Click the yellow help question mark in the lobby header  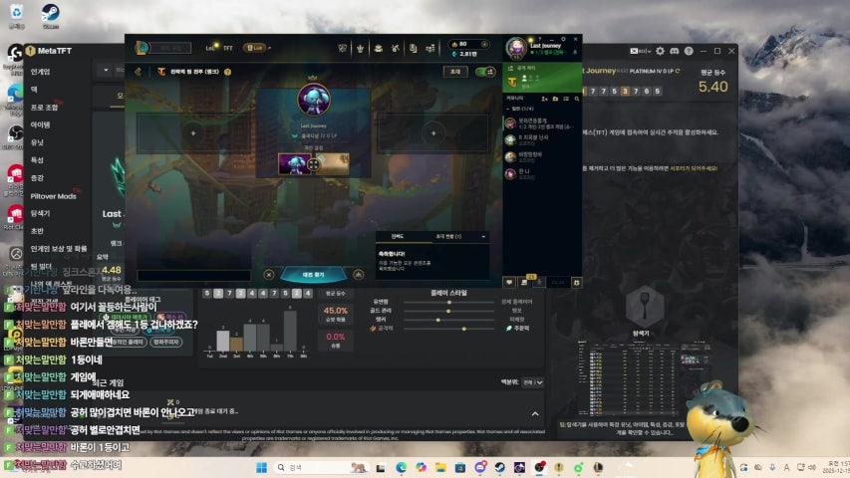point(227,72)
